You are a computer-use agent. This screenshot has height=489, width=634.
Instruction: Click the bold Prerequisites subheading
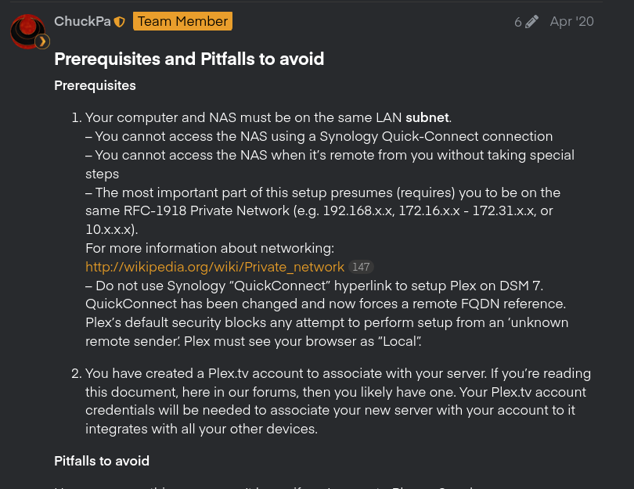pos(95,85)
